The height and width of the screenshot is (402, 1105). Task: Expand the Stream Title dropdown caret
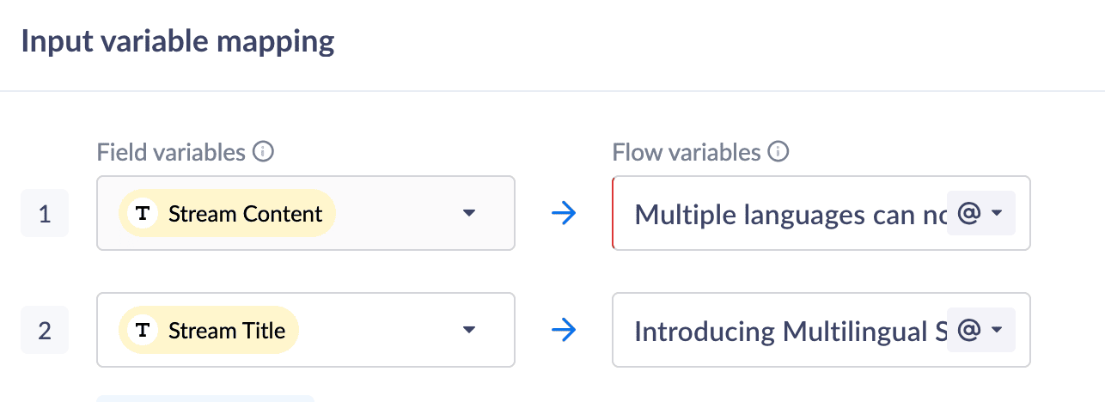point(468,331)
